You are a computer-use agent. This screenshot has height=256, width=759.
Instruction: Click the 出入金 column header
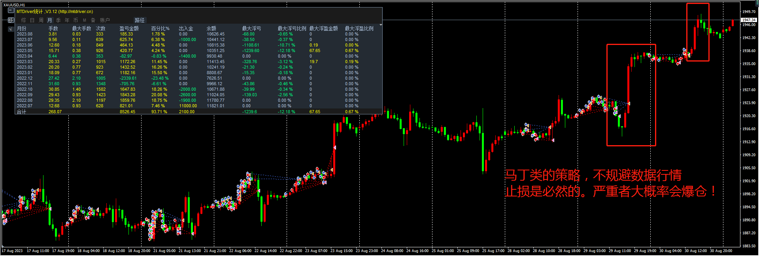tap(186, 28)
